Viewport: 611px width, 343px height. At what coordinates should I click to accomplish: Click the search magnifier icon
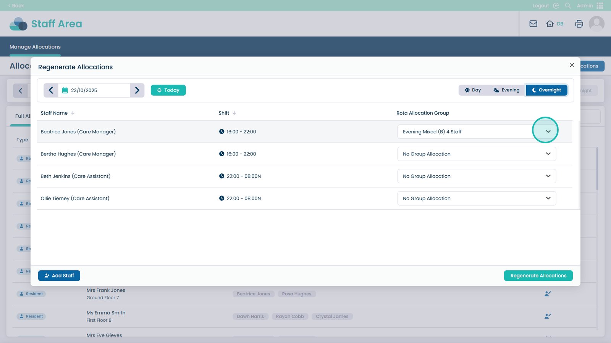pos(568,6)
